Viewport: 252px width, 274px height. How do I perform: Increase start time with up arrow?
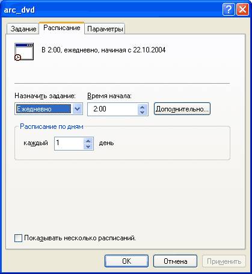tap(143, 107)
